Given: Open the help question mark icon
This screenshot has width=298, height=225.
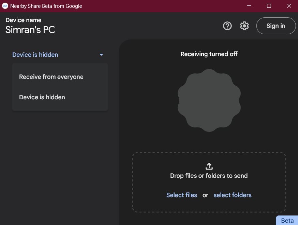Looking at the screenshot, I should (x=227, y=26).
